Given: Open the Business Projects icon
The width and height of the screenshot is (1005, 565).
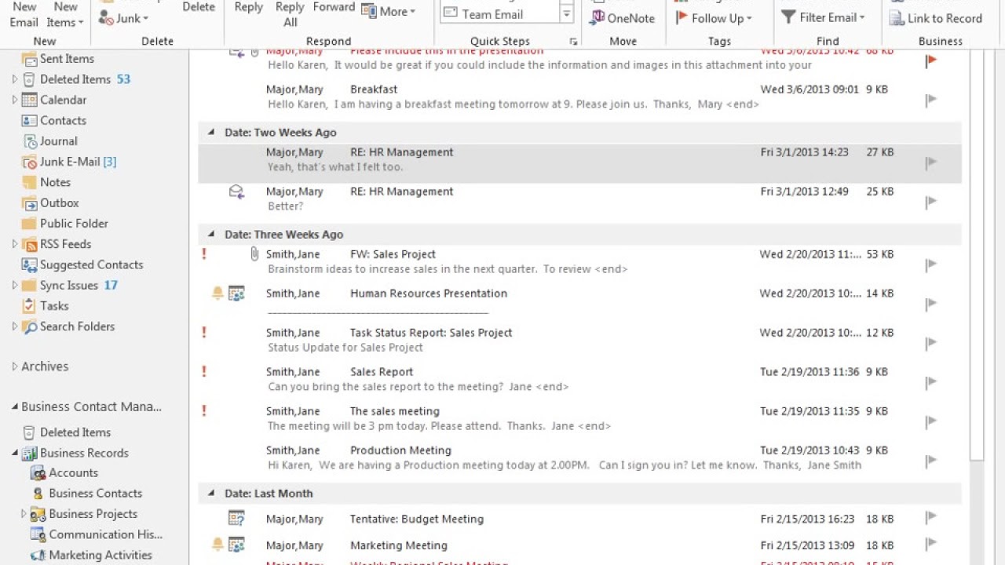Looking at the screenshot, I should (38, 514).
